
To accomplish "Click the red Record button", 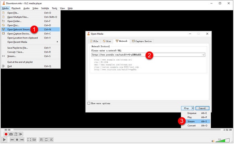I will click(x=6, y=134).
